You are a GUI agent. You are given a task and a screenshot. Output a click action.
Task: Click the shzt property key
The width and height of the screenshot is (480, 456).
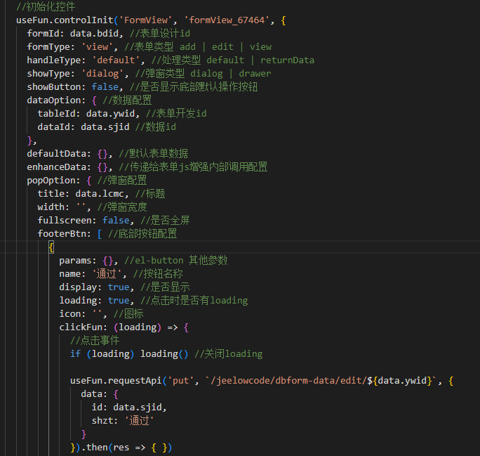click(102, 421)
